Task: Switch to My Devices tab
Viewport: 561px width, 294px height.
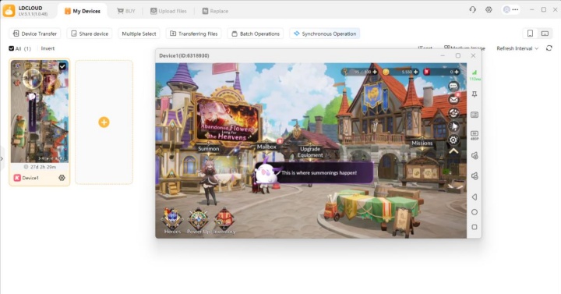Action: click(x=83, y=11)
